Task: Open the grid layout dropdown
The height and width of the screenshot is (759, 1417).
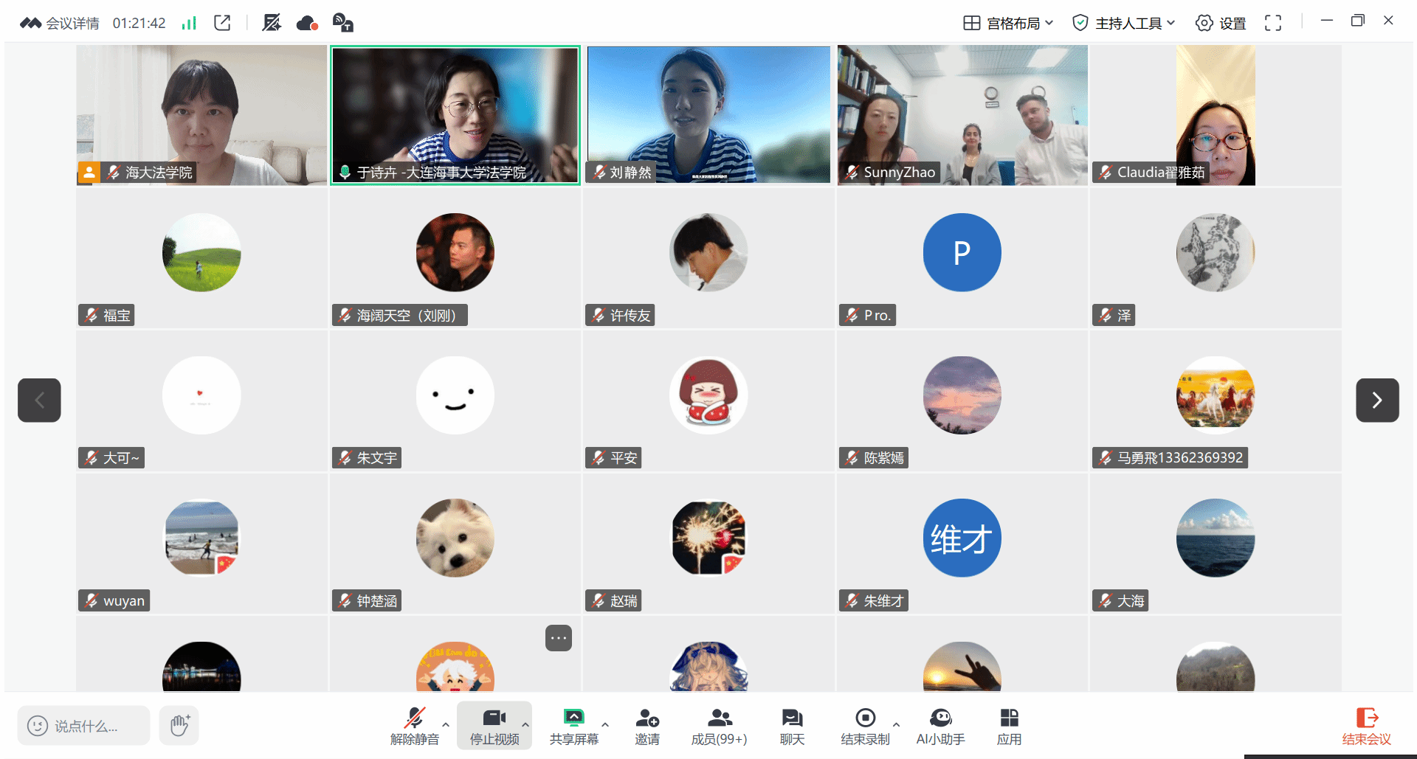Action: pos(1008,23)
